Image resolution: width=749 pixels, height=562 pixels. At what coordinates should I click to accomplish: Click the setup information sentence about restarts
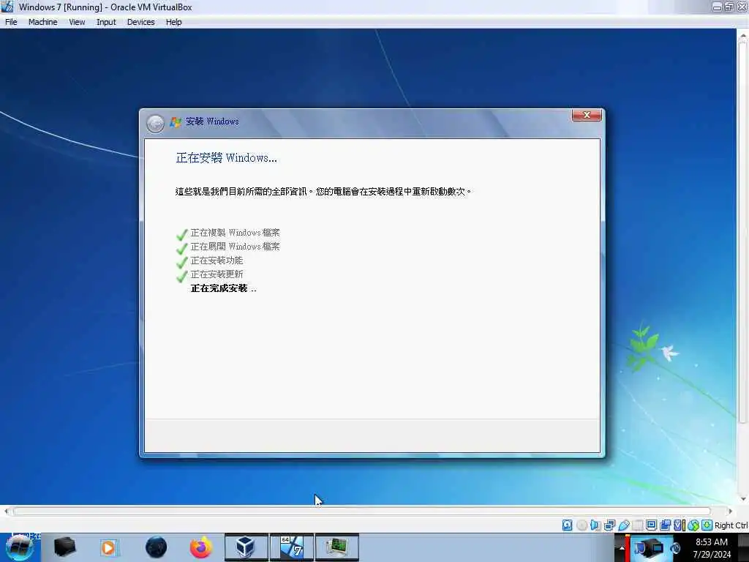[323, 191]
